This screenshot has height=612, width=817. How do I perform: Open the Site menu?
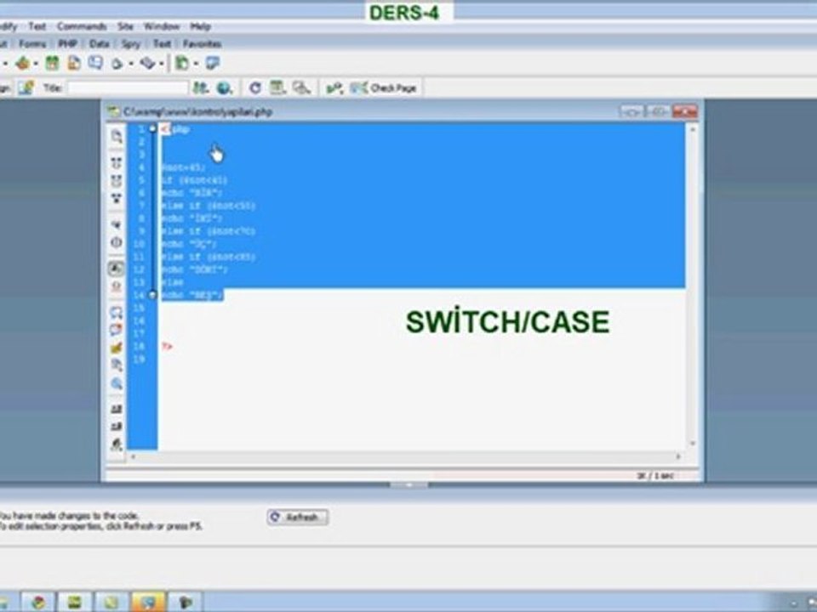point(125,26)
